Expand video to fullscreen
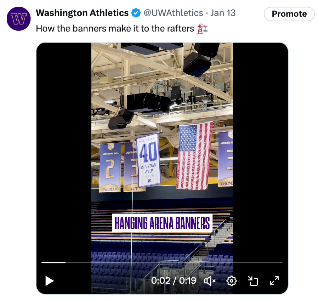The image size is (318, 301). [274, 281]
